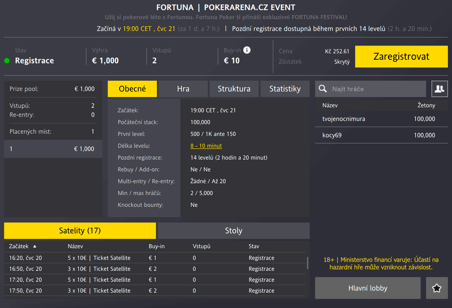Click the Ministerstvo financí gambling warning text
This screenshot has width=452, height=308.
(x=381, y=263)
